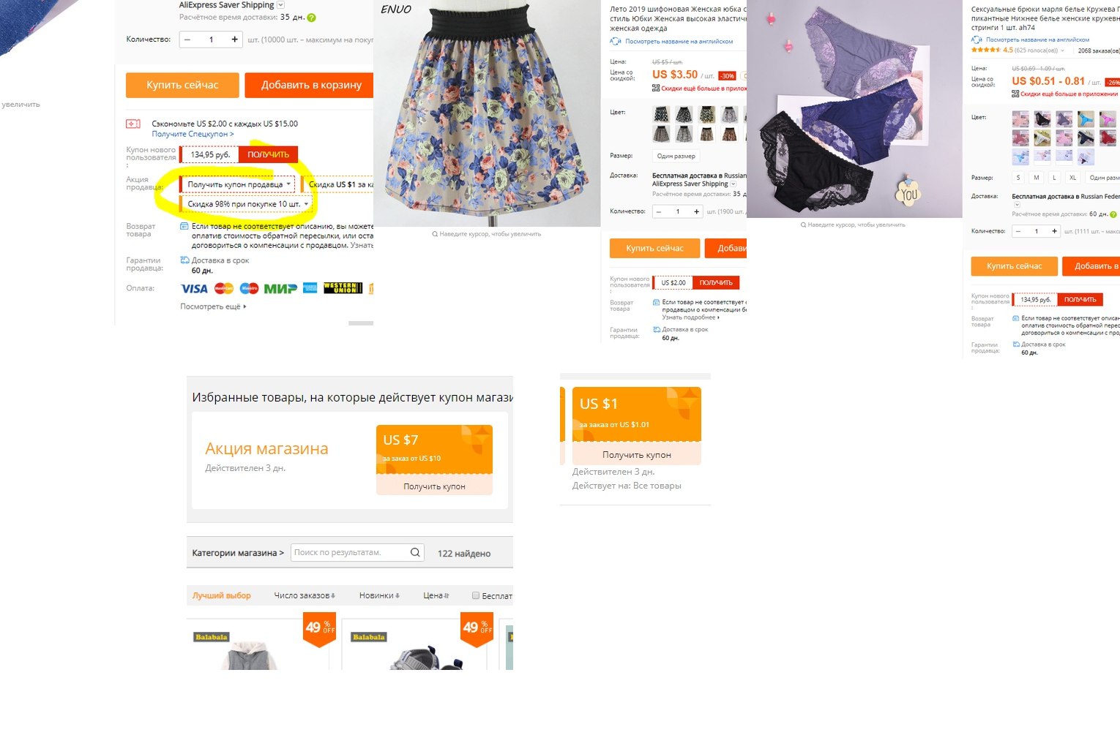Image resolution: width=1120 pixels, height=746 pixels.
Task: Choose the sky-blue thong color swatch
Action: (x=1086, y=118)
